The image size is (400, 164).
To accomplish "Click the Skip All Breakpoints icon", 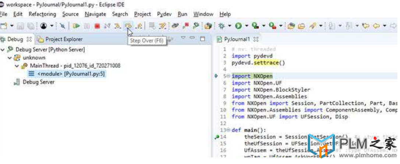I will point(63,25).
